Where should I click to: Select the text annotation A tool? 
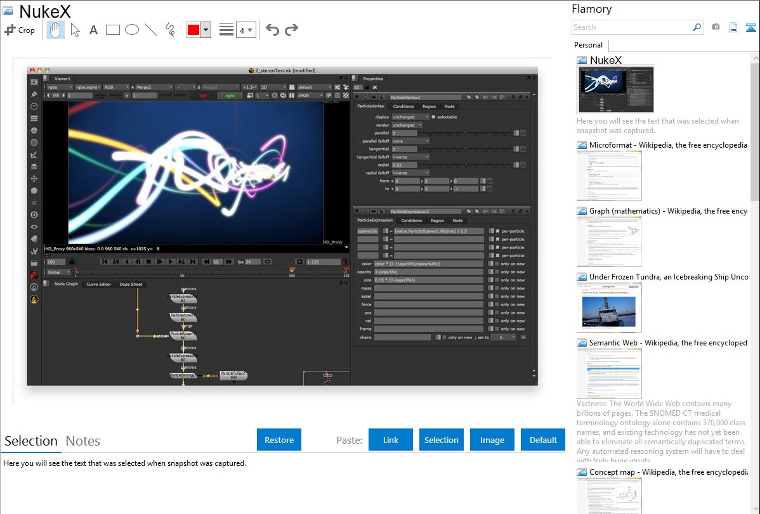click(93, 30)
